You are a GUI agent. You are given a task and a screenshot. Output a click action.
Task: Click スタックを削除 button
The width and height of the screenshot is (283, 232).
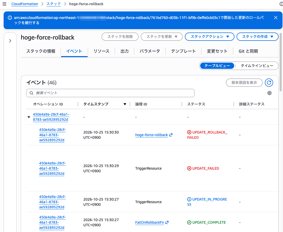click(120, 37)
